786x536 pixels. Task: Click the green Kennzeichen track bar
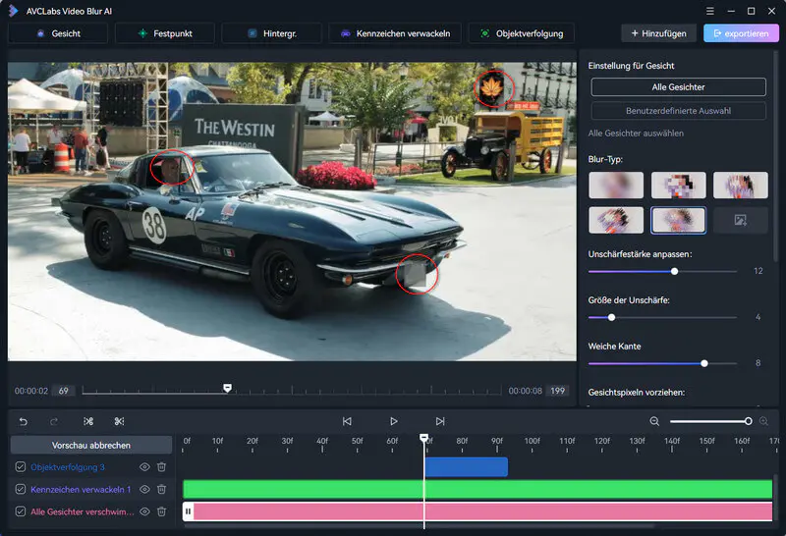477,490
